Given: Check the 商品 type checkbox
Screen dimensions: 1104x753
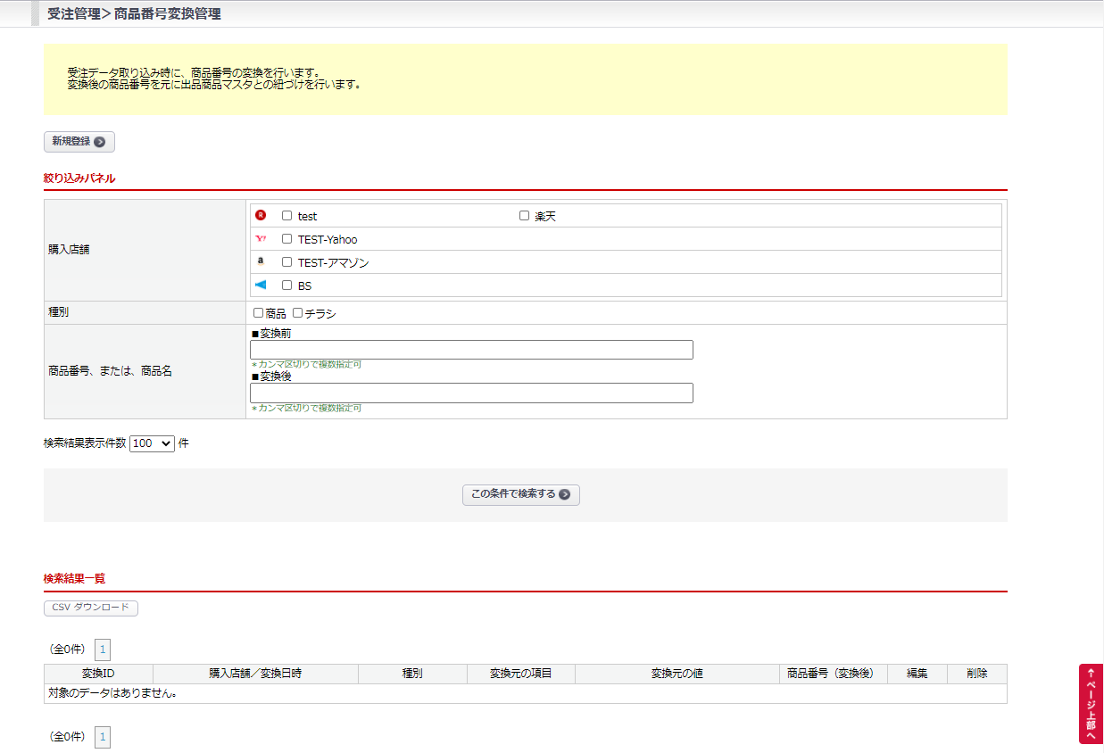Looking at the screenshot, I should coord(259,313).
